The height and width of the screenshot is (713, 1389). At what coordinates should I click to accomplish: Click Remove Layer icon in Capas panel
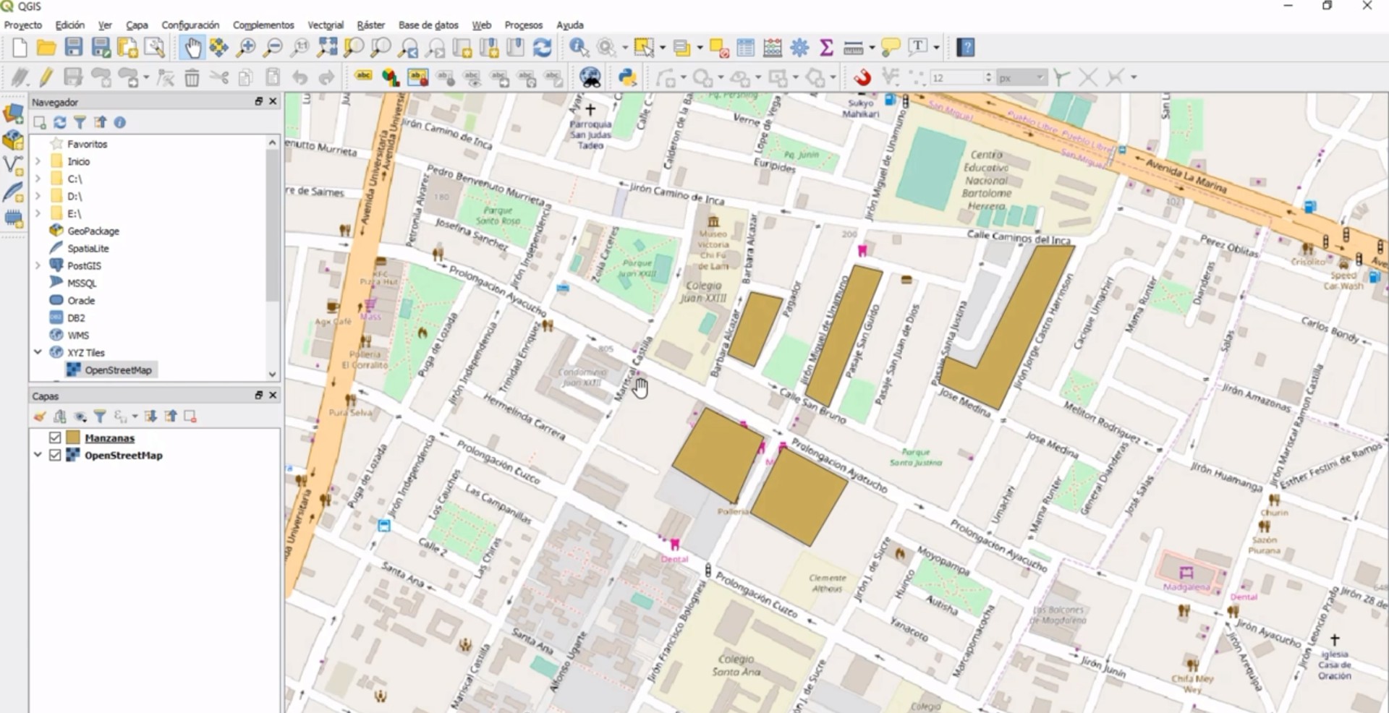tap(190, 417)
